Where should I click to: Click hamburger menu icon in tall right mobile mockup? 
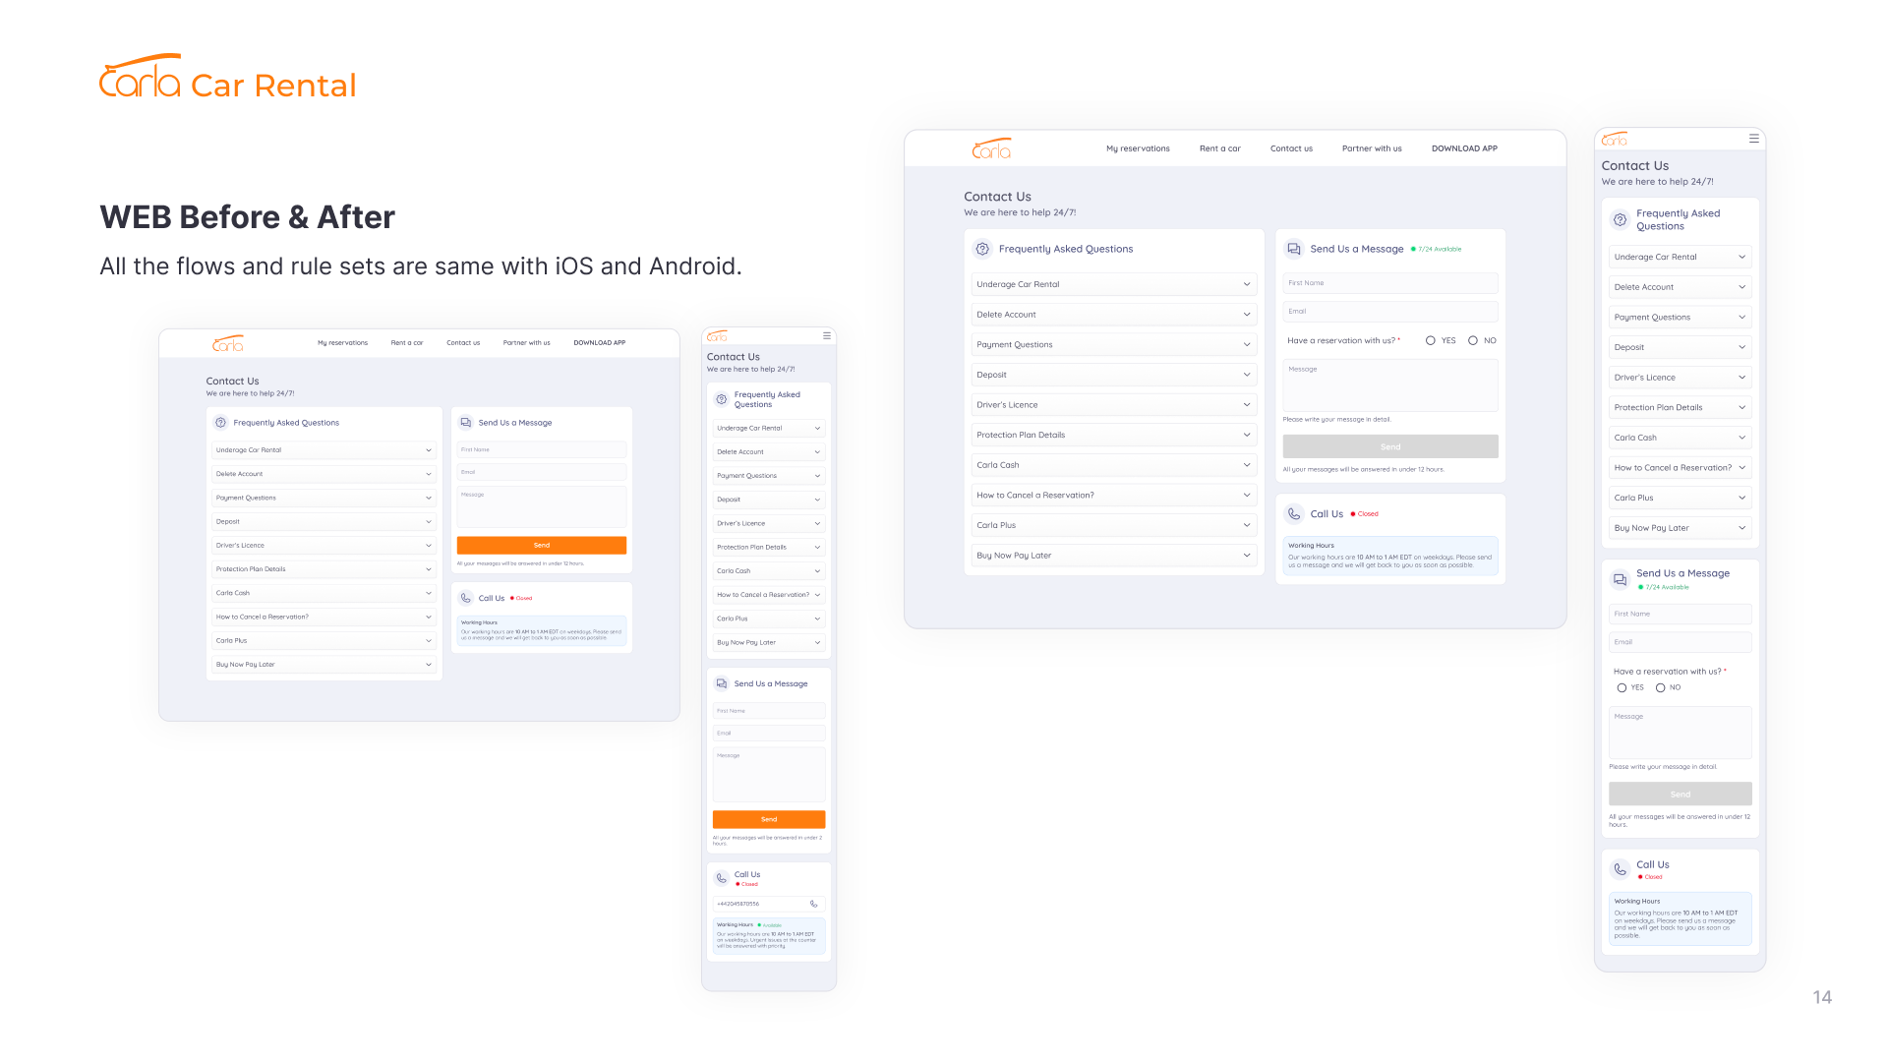(1753, 139)
